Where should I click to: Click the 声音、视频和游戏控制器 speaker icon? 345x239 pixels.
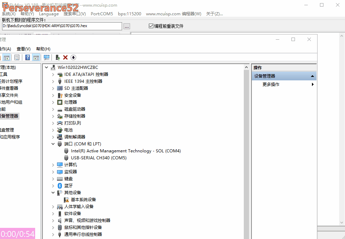(x=60, y=221)
